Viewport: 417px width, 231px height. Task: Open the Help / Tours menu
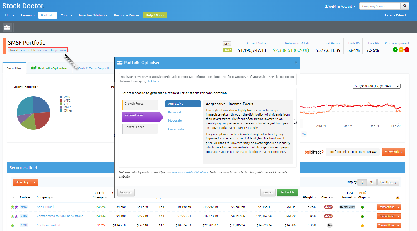(x=155, y=15)
